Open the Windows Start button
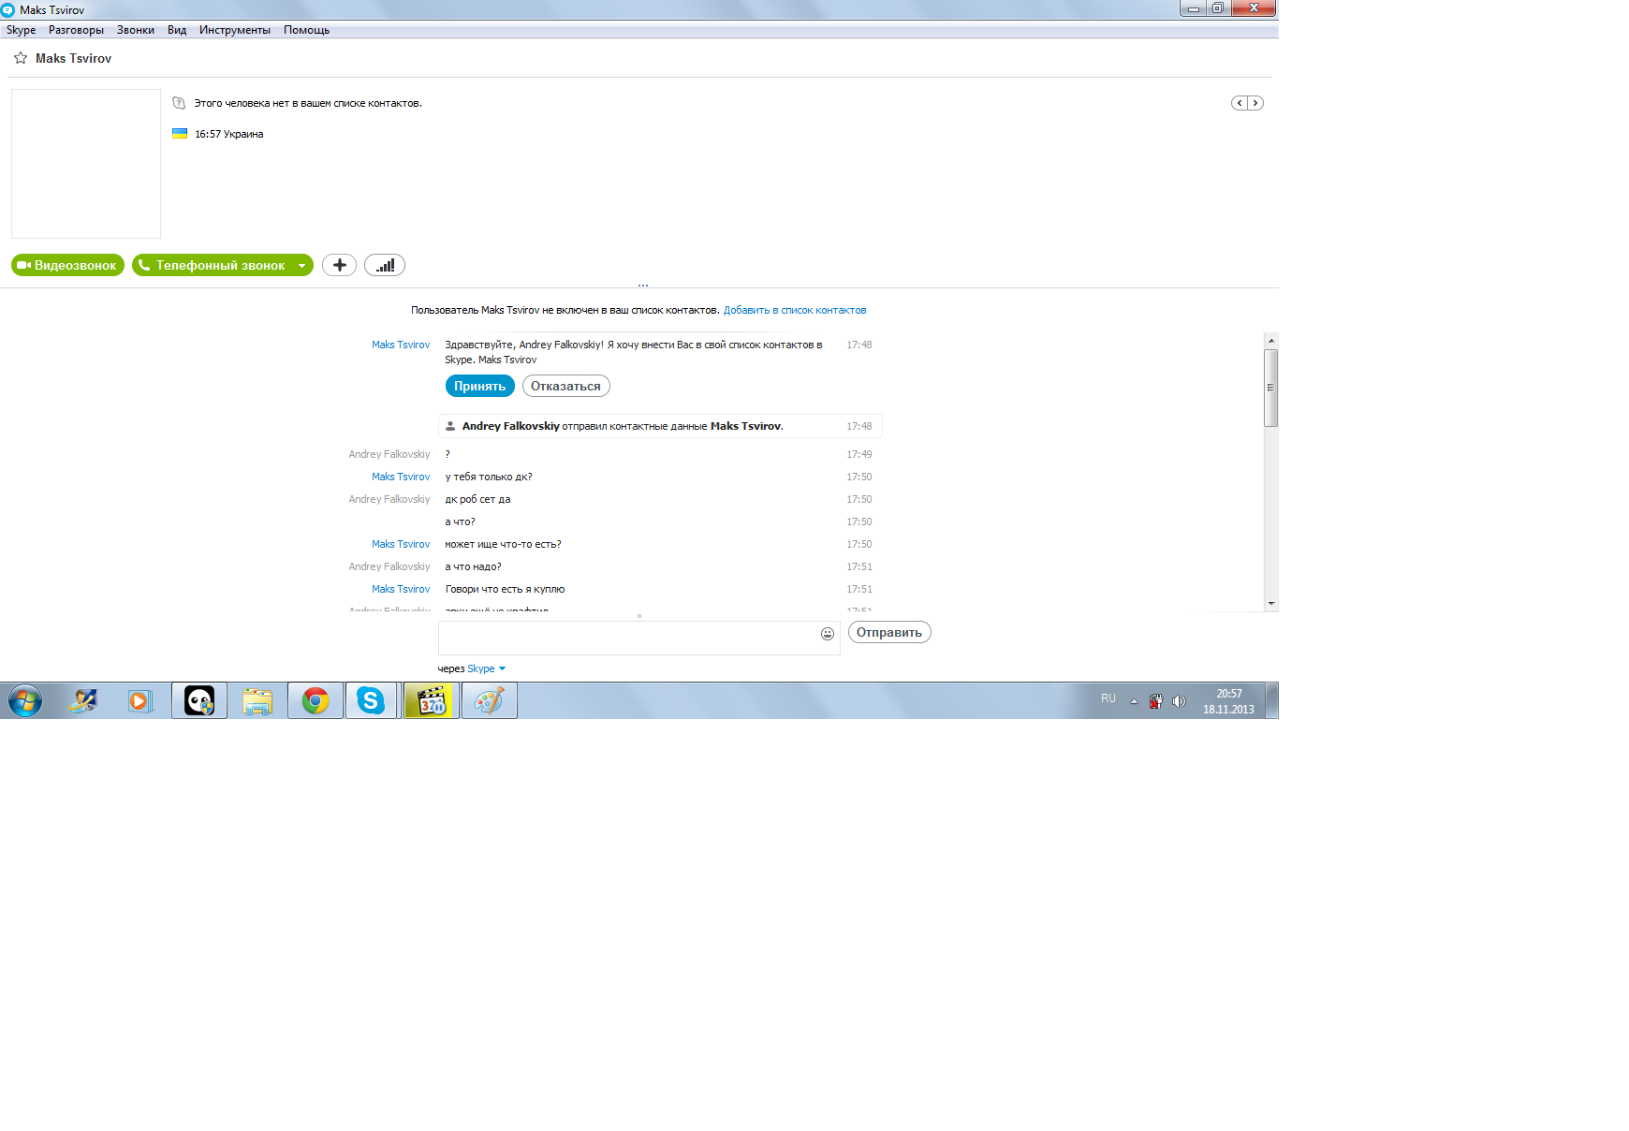Screen dimensions: 1629x1131 click(x=25, y=700)
